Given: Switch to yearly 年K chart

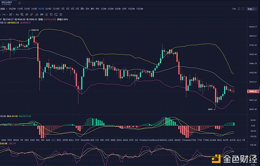Looking at the screenshot, I should click(x=97, y=9).
